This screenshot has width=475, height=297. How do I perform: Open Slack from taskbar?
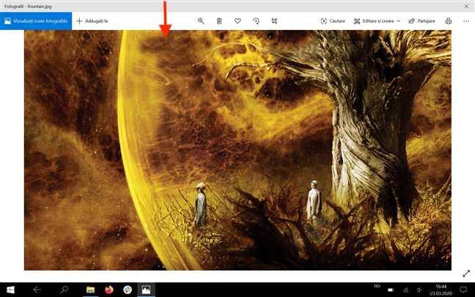click(128, 290)
